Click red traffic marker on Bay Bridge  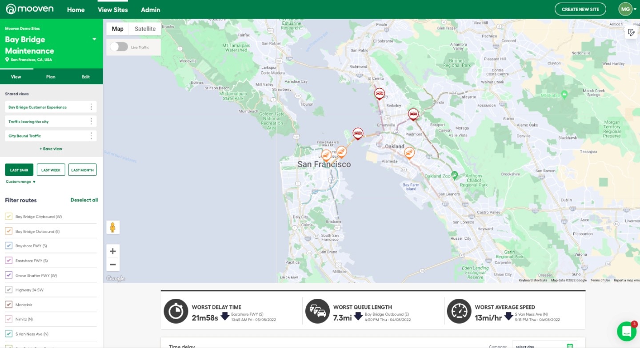coord(358,133)
